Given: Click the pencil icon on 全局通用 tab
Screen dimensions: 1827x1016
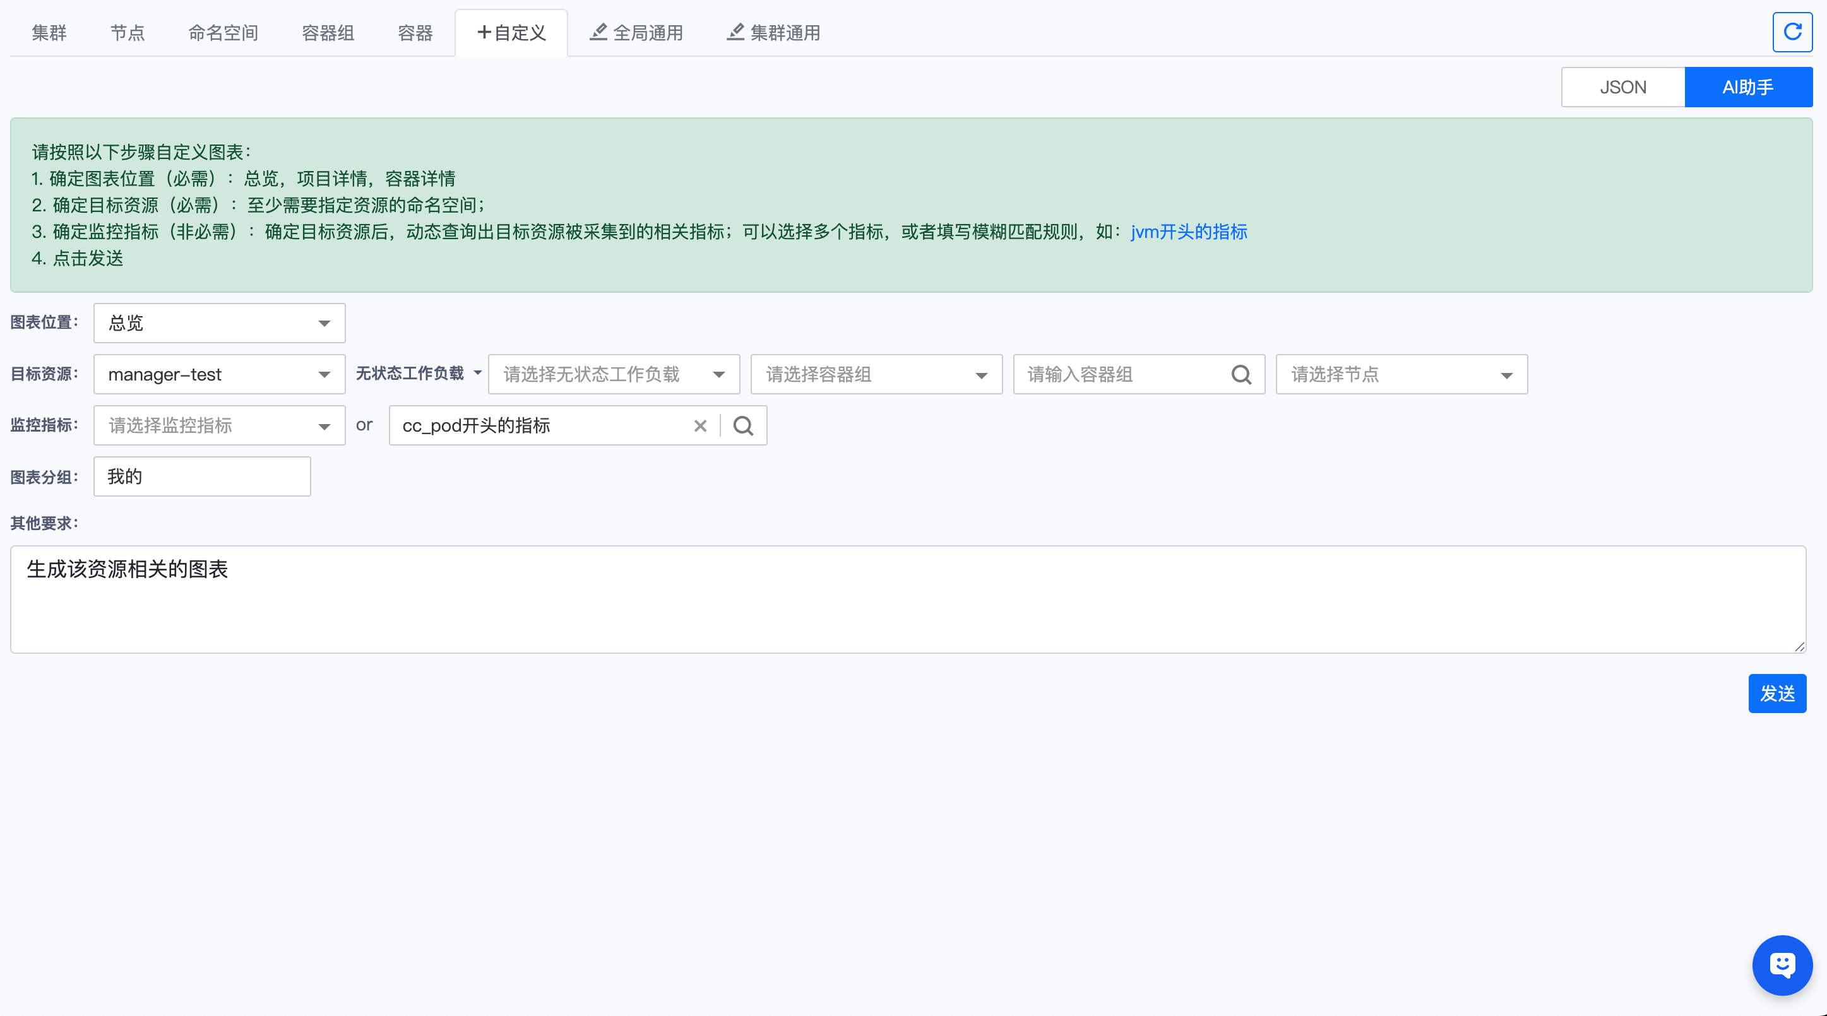Looking at the screenshot, I should pyautogui.click(x=598, y=32).
